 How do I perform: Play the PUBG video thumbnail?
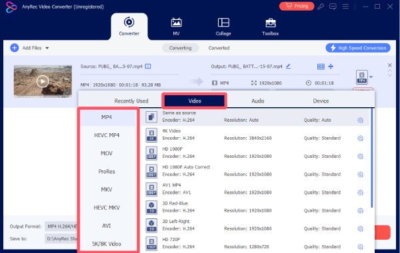(x=43, y=81)
